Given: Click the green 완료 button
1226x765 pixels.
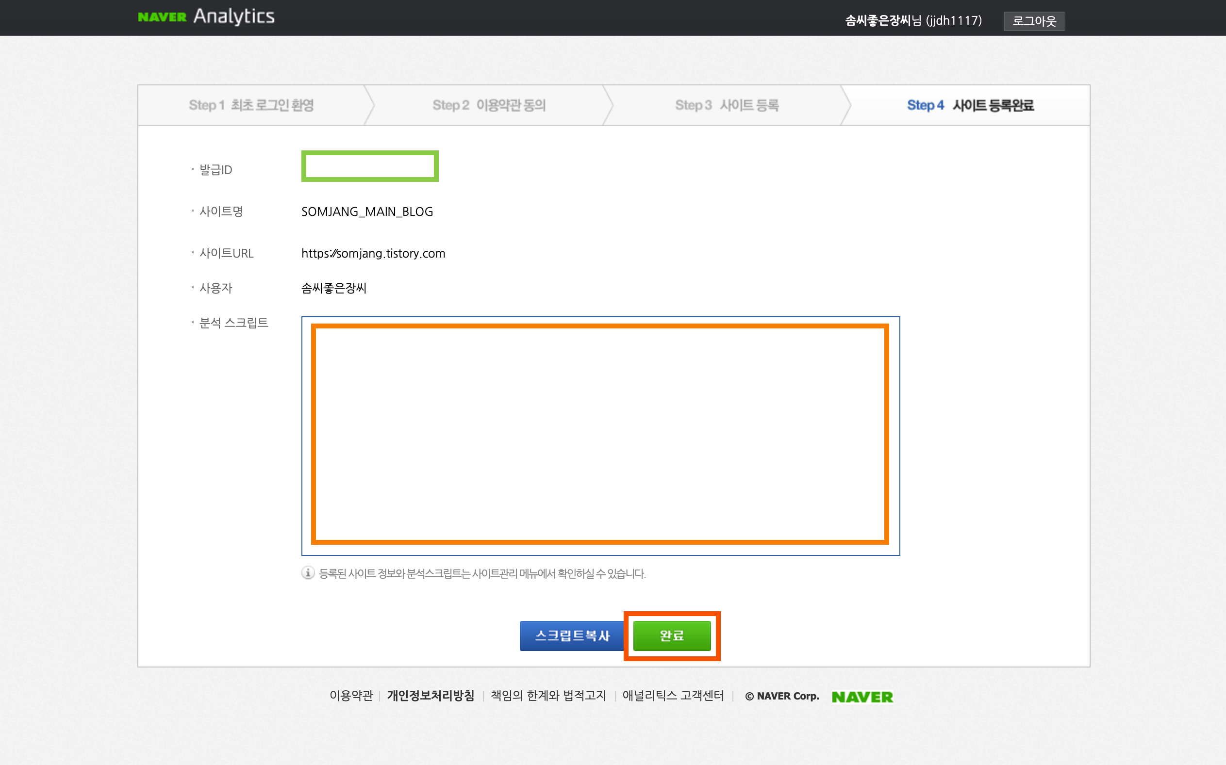Looking at the screenshot, I should point(672,635).
